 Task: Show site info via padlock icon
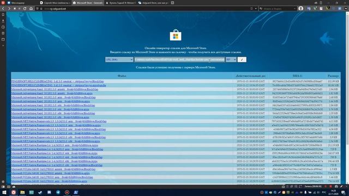click(x=41, y=9)
